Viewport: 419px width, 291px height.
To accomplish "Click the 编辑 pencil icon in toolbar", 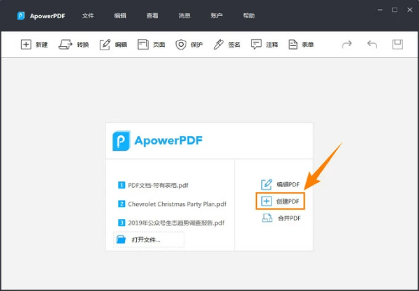I will click(x=105, y=45).
